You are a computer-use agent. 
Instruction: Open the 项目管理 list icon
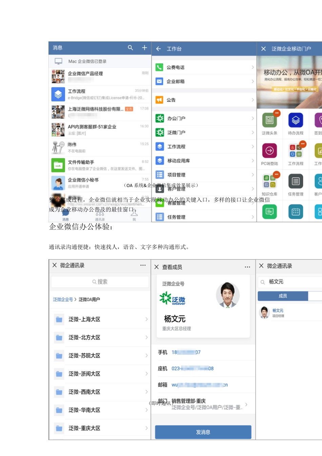[x=160, y=175]
